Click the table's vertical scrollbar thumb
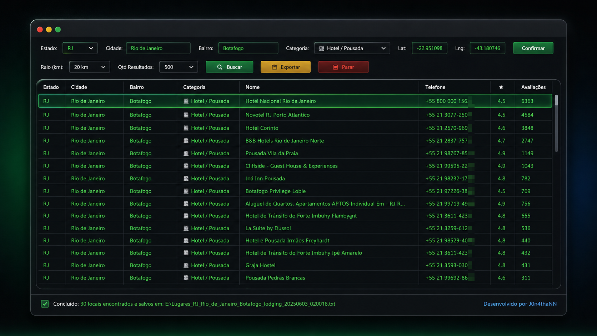 556,124
